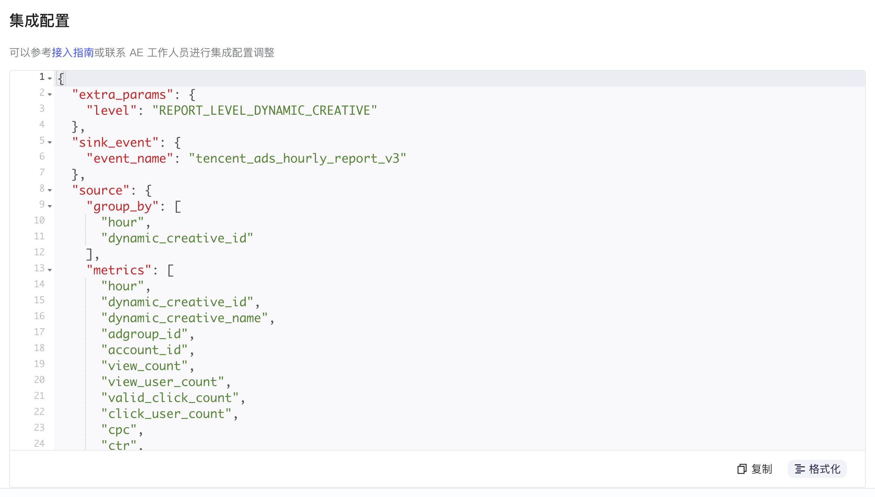This screenshot has width=875, height=497.
Task: Collapse the sink_event fold arrow on line 5
Action: [50, 142]
